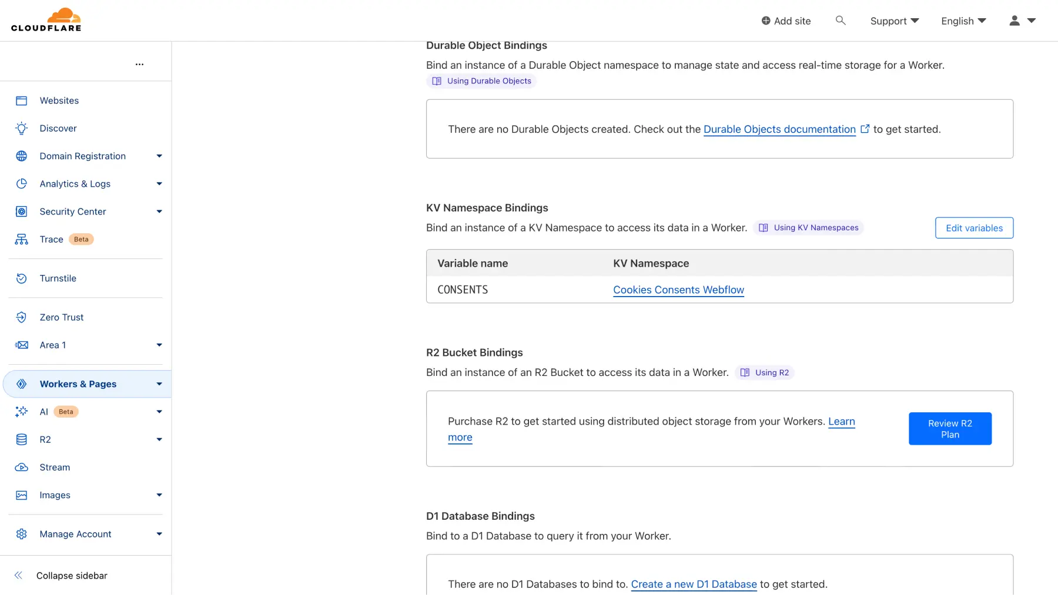Click Using KV Namespaces docs badge
This screenshot has height=595, width=1058.
pos(808,228)
